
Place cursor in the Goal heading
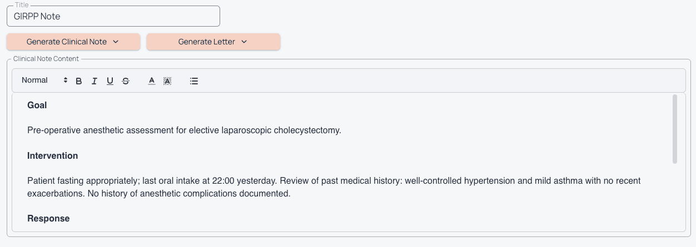pos(37,105)
